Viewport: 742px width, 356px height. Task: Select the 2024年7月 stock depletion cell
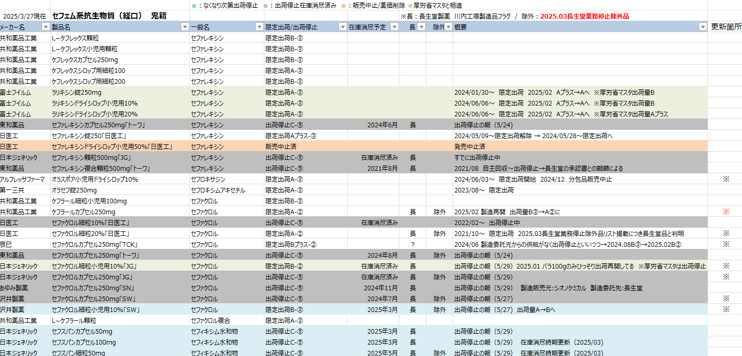coord(373,299)
